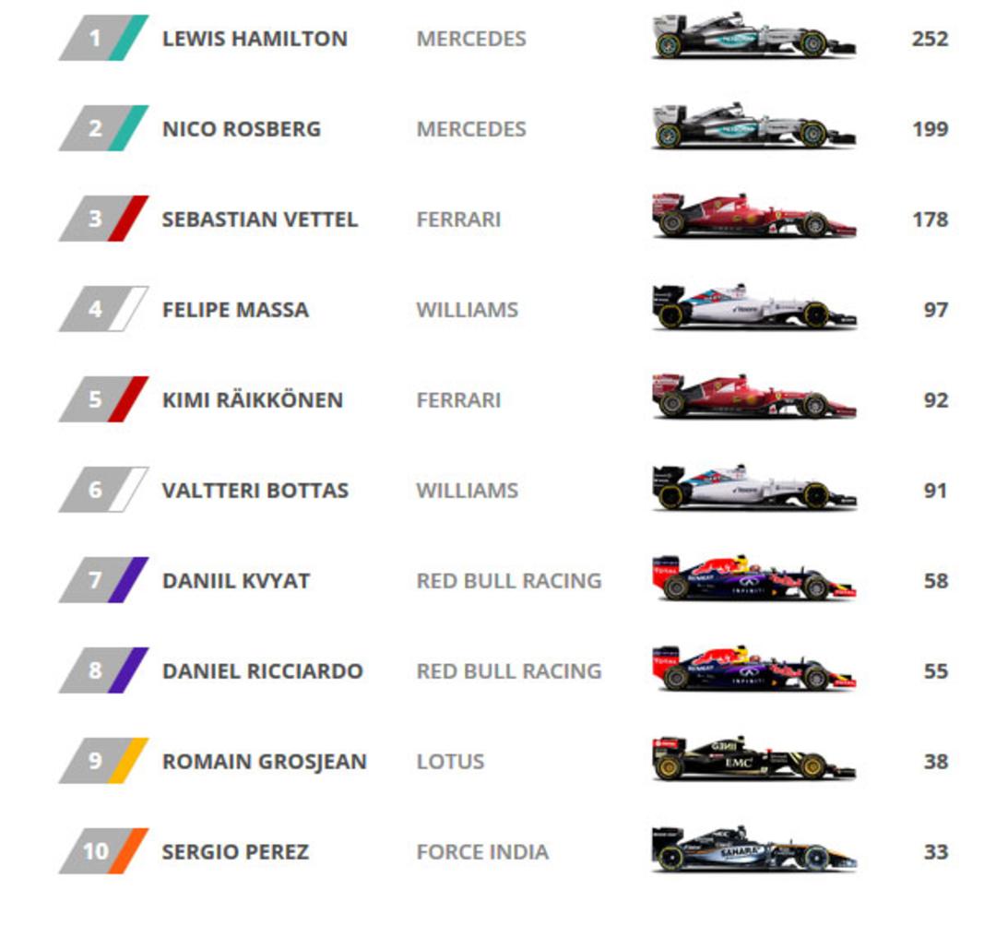Image resolution: width=996 pixels, height=925 pixels.
Task: Click the position 1 badge
Action: click(103, 38)
